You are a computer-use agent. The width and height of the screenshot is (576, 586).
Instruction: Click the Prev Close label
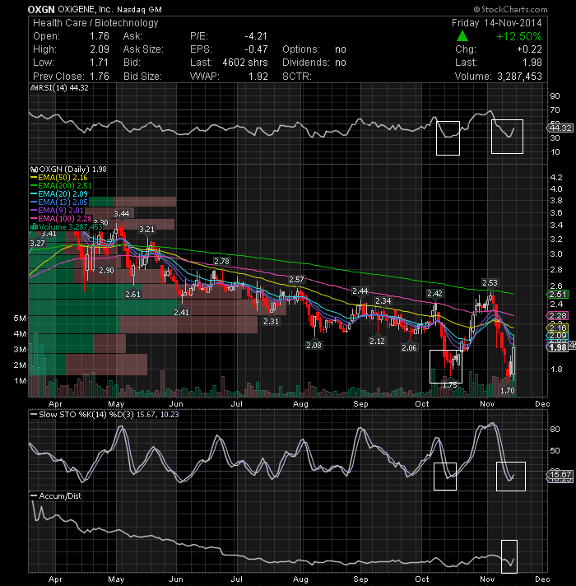click(58, 77)
